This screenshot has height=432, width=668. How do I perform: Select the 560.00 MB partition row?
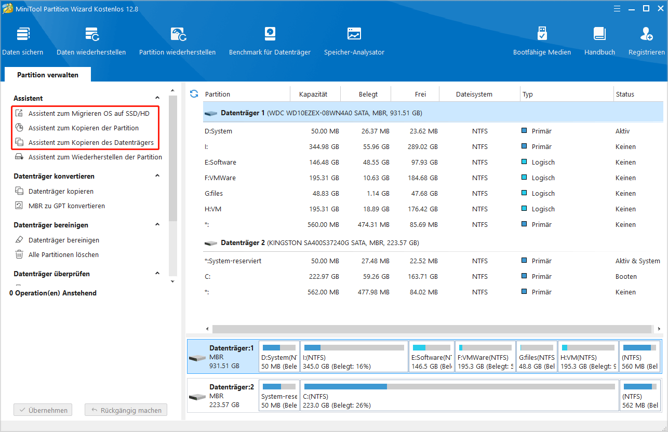[x=433, y=225]
